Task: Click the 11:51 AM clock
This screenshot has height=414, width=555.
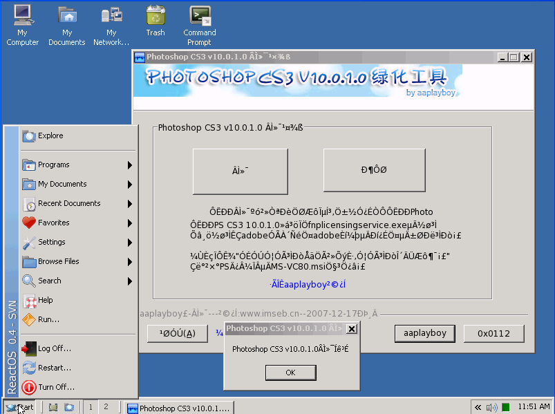Action: point(534,407)
